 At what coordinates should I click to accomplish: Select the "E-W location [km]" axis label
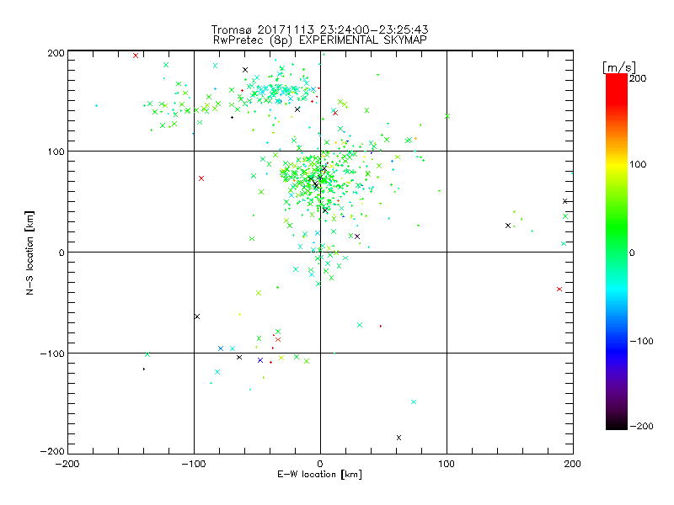point(319,474)
